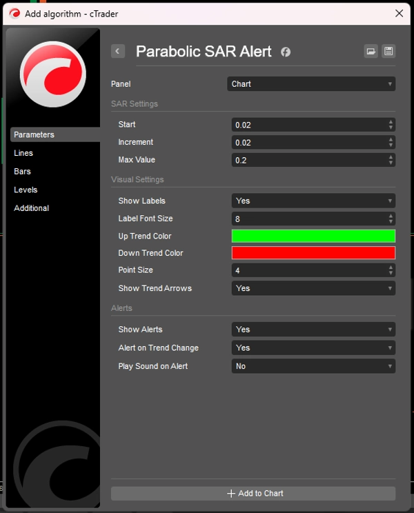Save parameters with the floppy disk icon
The width and height of the screenshot is (414, 513).
(x=388, y=51)
